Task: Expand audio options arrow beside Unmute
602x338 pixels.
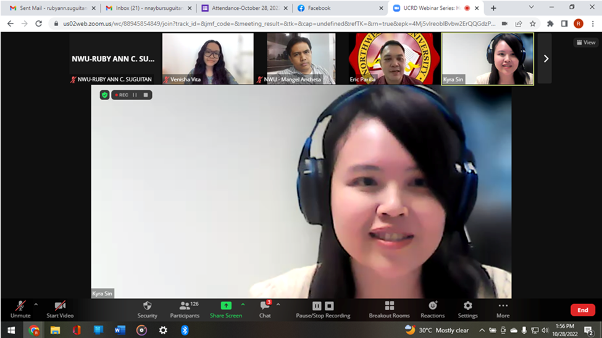Action: [x=36, y=304]
